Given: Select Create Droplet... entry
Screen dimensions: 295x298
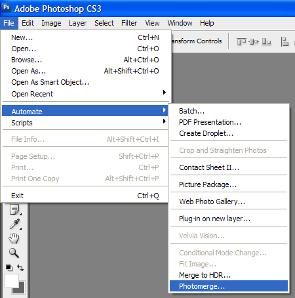Looking at the screenshot, I should tap(229, 133).
